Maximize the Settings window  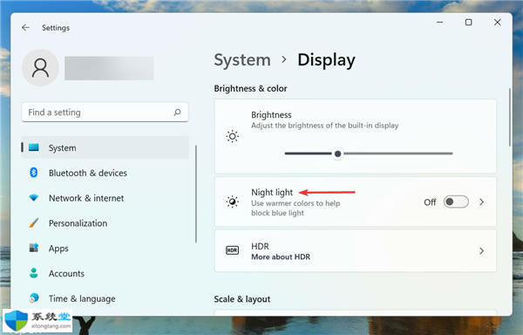pos(469,23)
